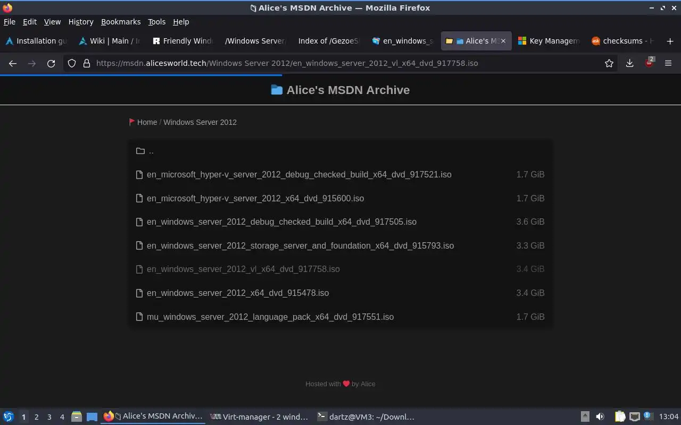This screenshot has width=681, height=425.
Task: Switch to the Key Management tab
Action: (x=549, y=41)
